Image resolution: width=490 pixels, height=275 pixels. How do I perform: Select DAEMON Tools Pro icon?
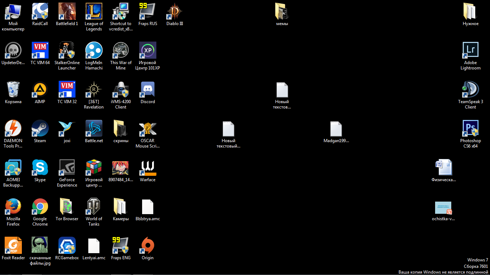click(x=13, y=129)
